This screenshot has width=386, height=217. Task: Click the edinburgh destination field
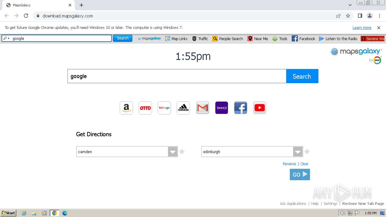tap(247, 152)
